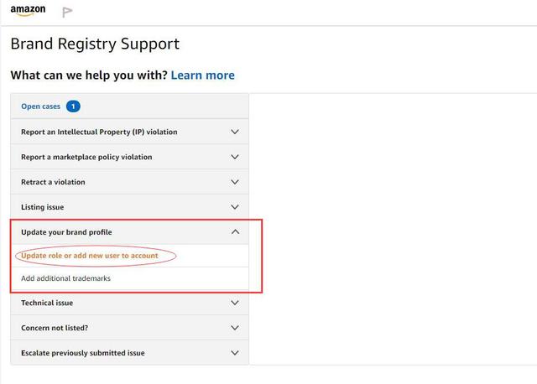Click the Brand Registry Support heading
537x384 pixels.
pyautogui.click(x=95, y=44)
